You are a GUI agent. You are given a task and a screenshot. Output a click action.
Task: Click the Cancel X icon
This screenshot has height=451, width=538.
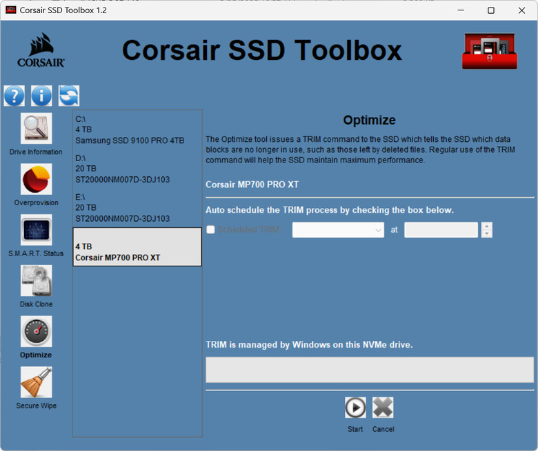[383, 408]
